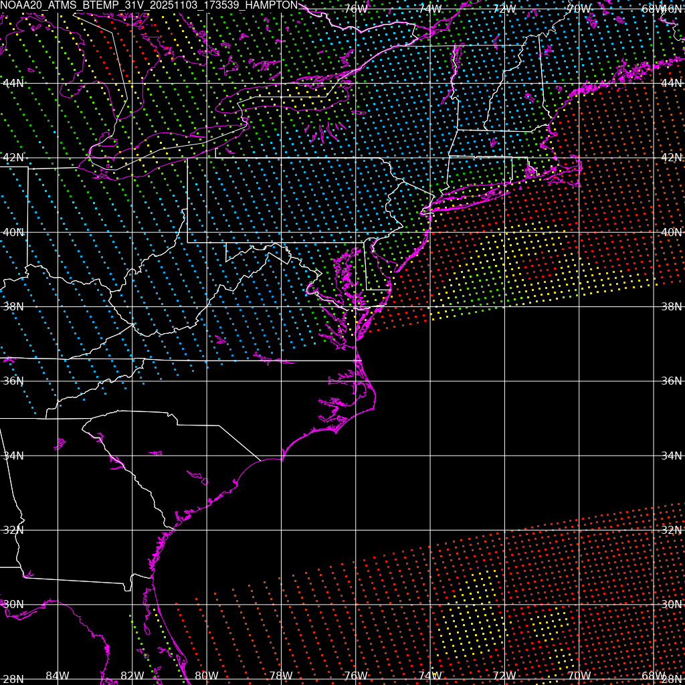Select the 30N label on the left edge
Image resolution: width=685 pixels, height=685 pixels.
(x=13, y=604)
